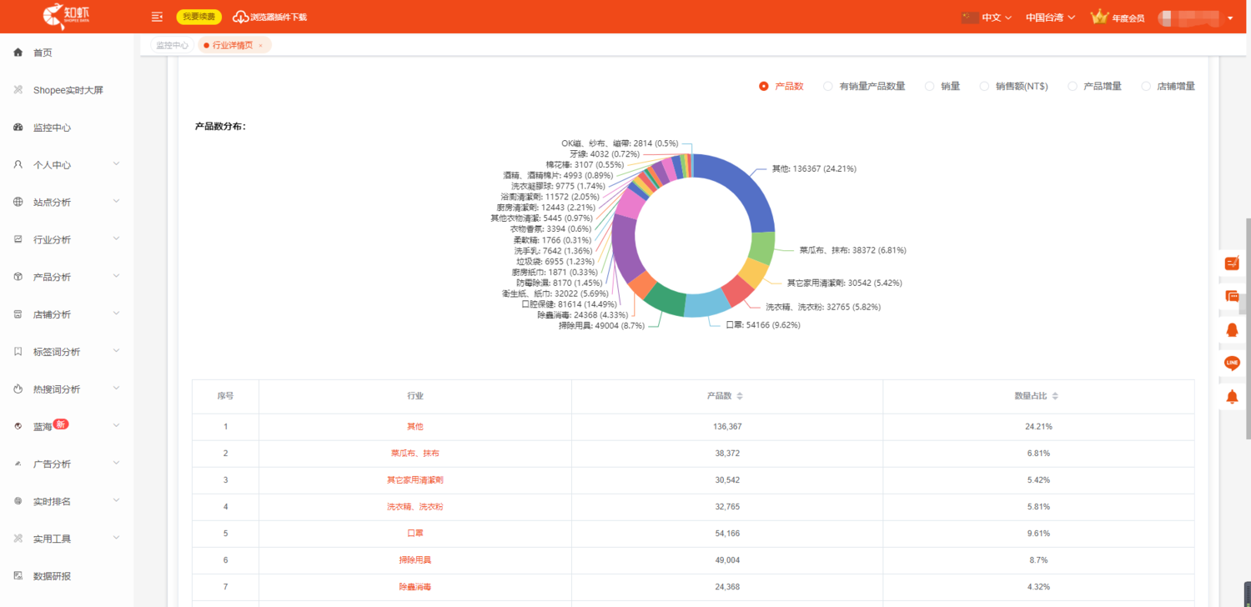Click the 首页 home icon
This screenshot has width=1251, height=607.
pyautogui.click(x=18, y=53)
